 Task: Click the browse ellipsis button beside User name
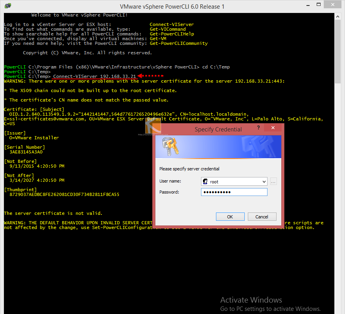click(273, 181)
